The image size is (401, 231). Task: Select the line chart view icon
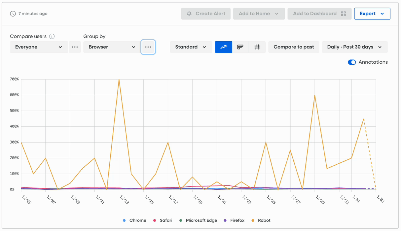pyautogui.click(x=223, y=47)
